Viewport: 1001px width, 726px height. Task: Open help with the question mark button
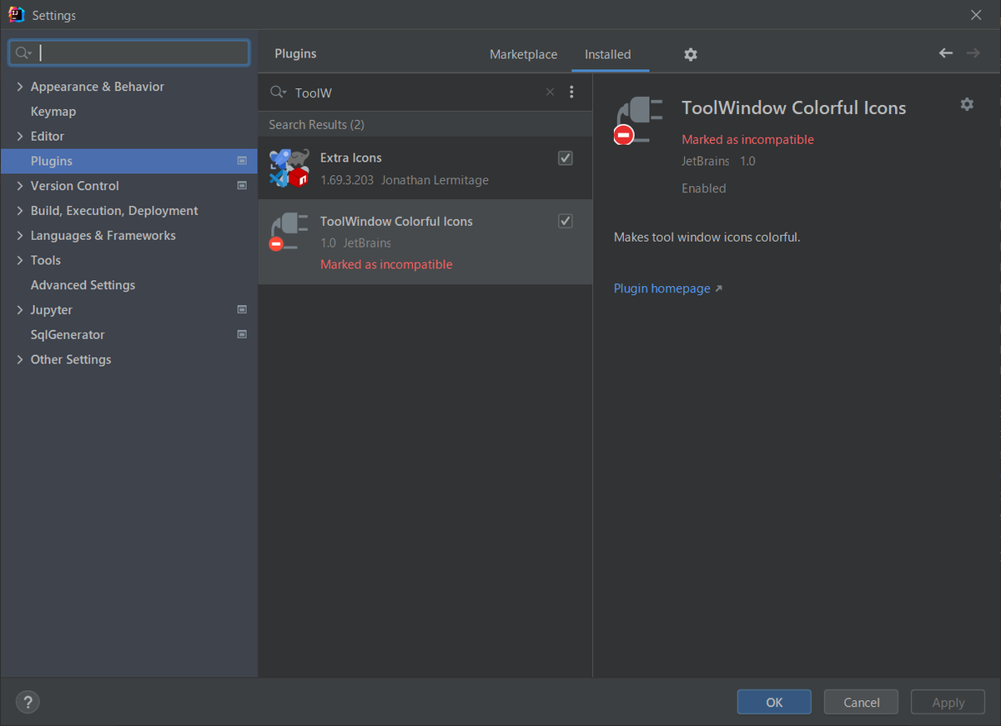[28, 703]
